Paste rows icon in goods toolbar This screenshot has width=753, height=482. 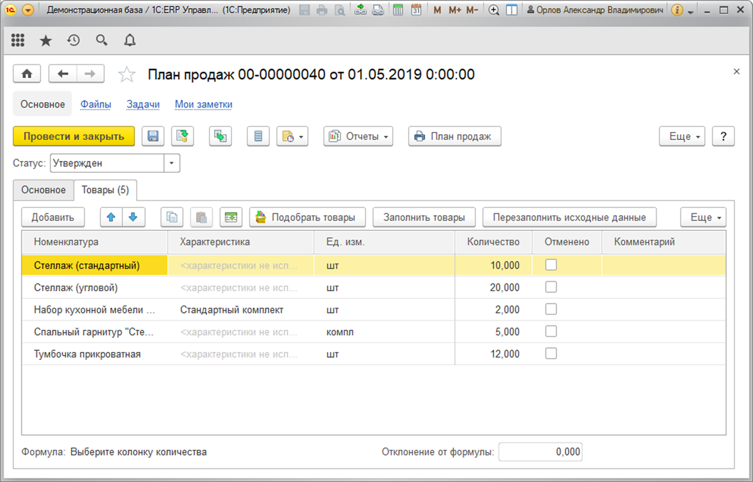coord(201,217)
